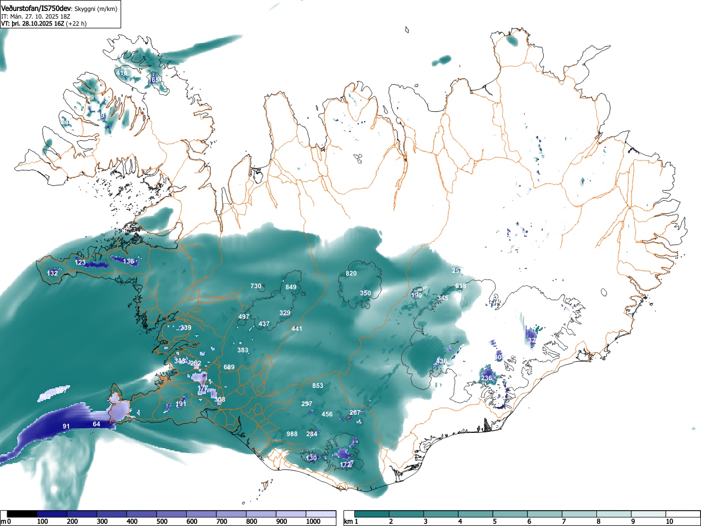
Task: Click visibility value '190' on the map
Action: click(417, 295)
